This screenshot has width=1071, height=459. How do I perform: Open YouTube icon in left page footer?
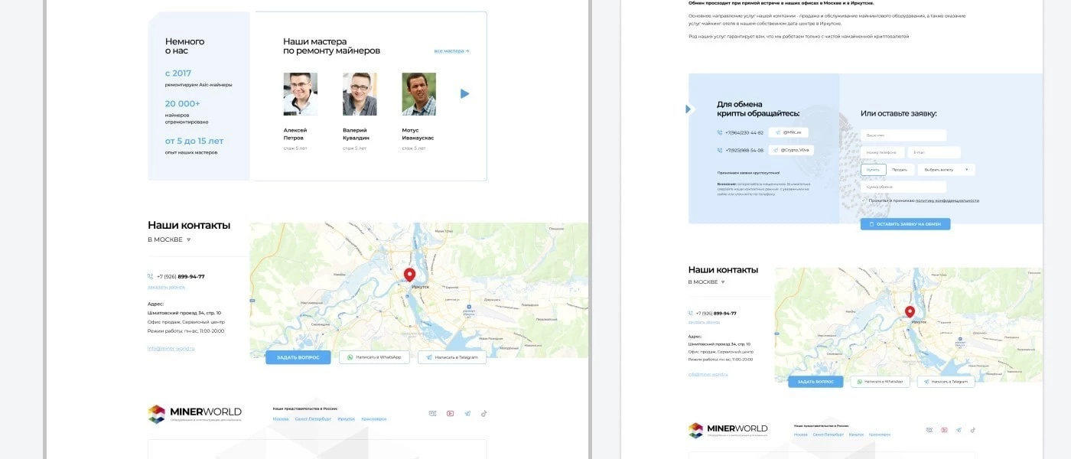tap(450, 413)
